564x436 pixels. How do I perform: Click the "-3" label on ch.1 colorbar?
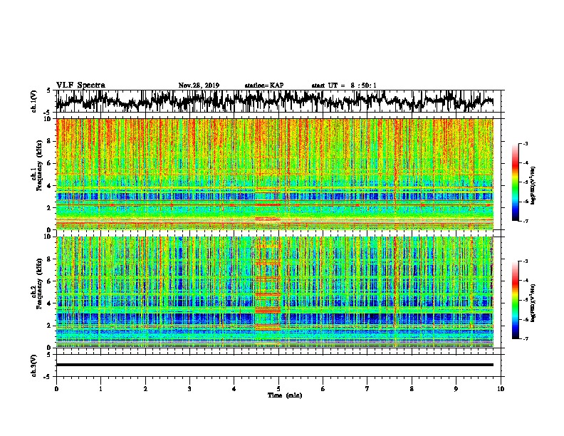[x=526, y=144]
